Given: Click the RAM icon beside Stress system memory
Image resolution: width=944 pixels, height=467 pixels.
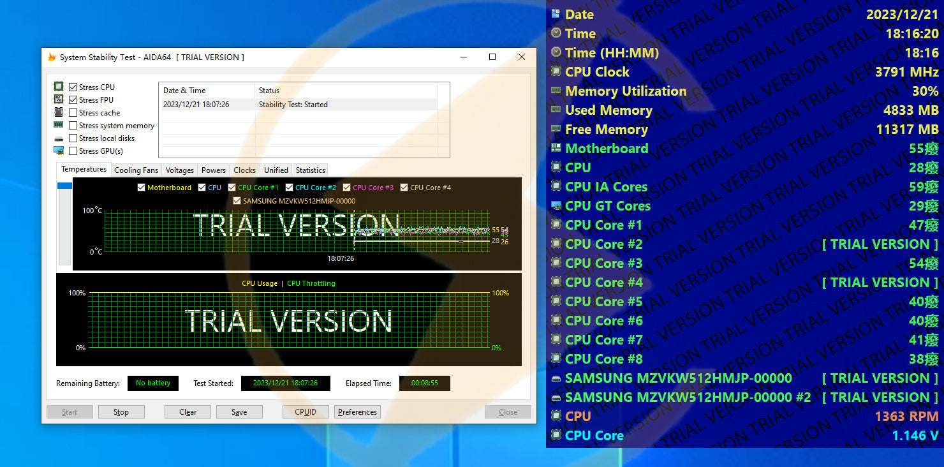Looking at the screenshot, I should (59, 125).
